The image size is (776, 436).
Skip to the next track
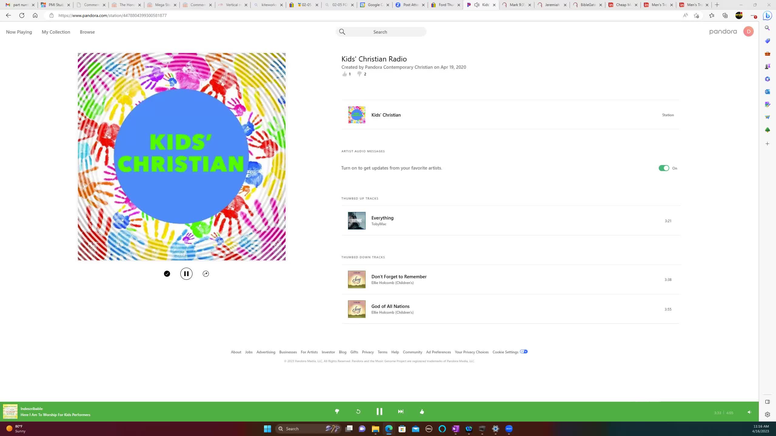point(401,411)
